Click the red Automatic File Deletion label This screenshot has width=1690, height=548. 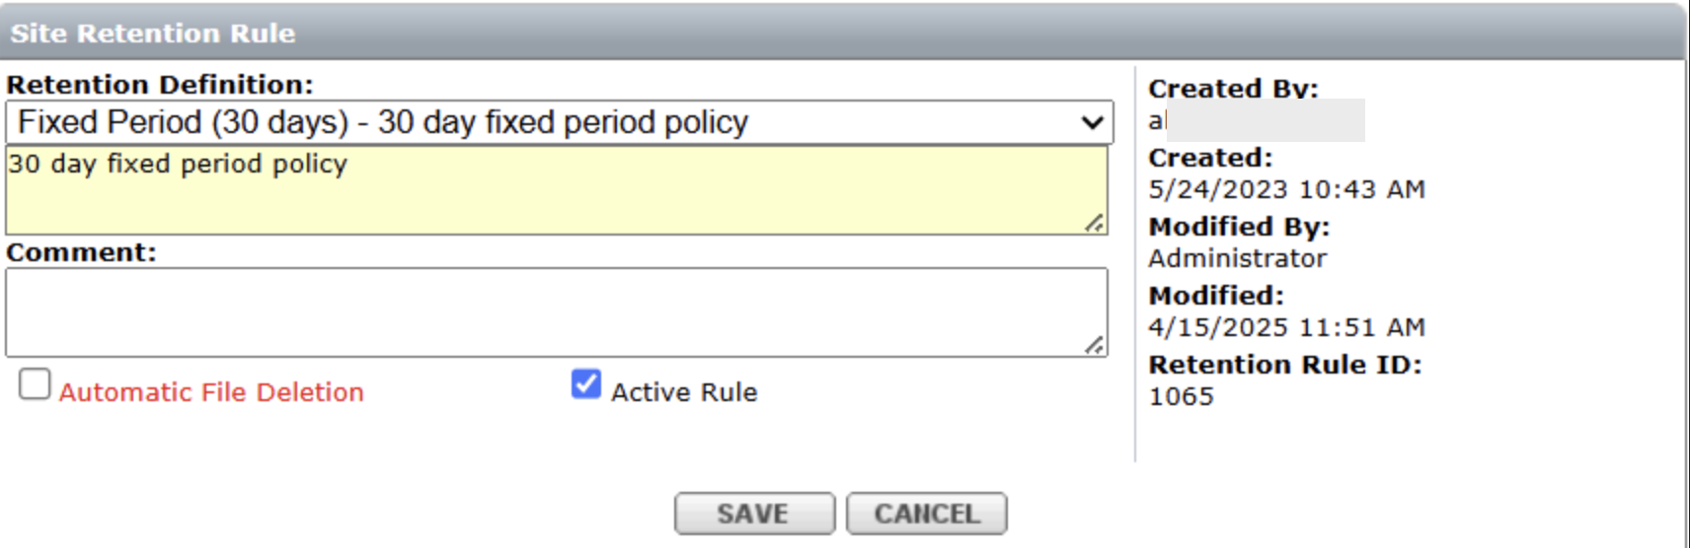tap(211, 392)
